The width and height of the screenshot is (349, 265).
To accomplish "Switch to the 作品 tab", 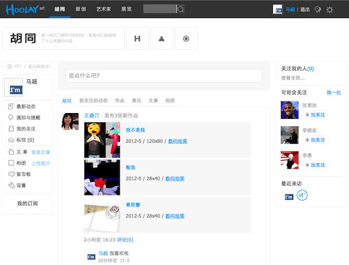I will (120, 100).
